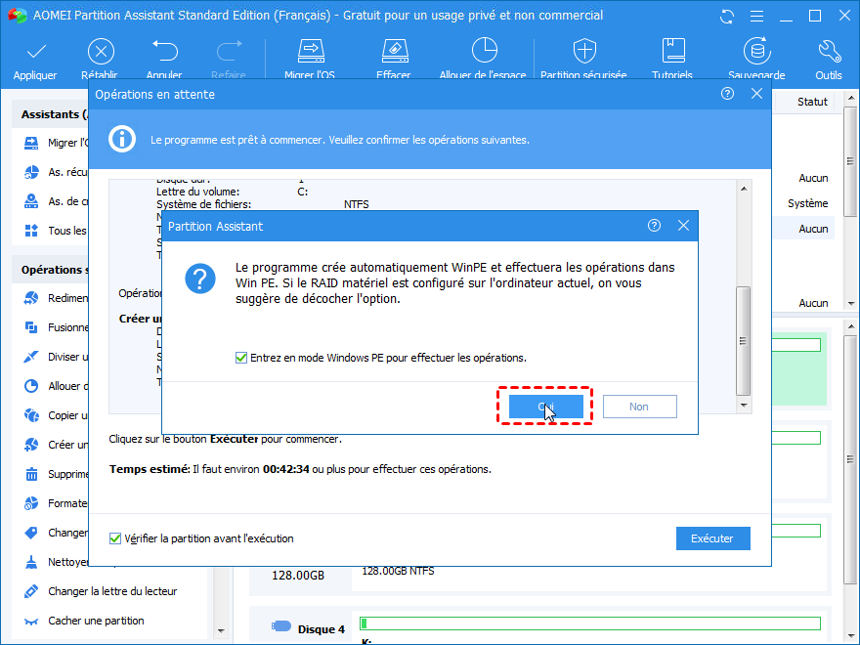Click the Annuler undo toolbar icon
Screen dimensions: 860x645
coord(164,51)
